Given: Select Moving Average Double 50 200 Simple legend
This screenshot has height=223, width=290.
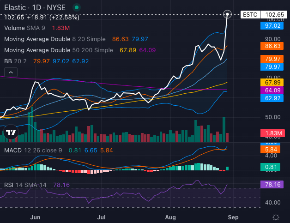Looking at the screenshot, I should point(59,50).
